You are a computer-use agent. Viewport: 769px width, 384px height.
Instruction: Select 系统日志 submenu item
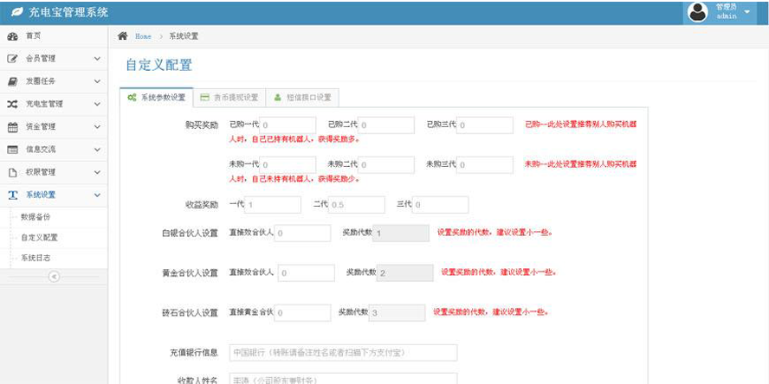[36, 258]
